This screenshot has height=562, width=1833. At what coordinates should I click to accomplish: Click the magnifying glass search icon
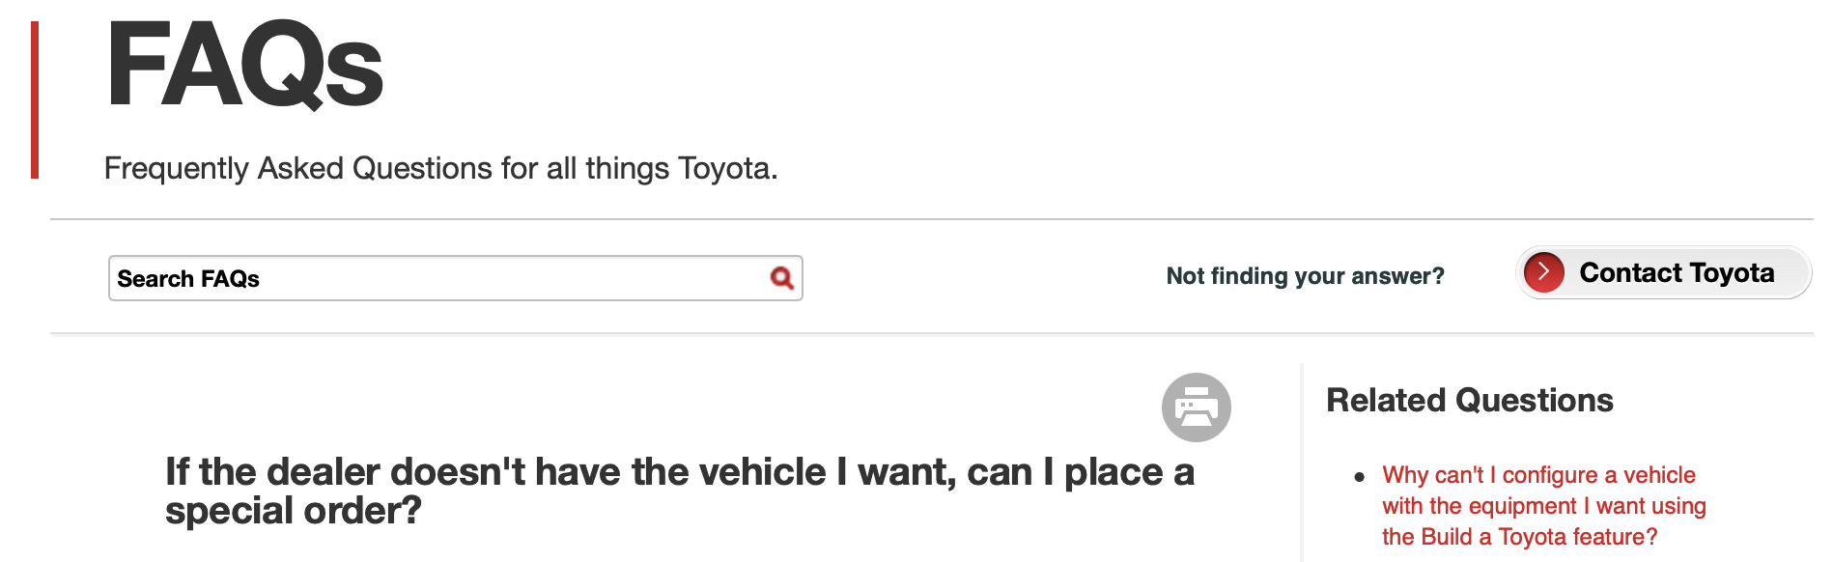coord(781,278)
